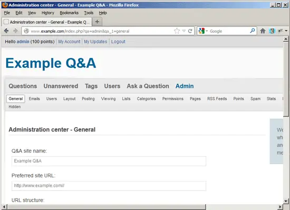This screenshot has height=210, width=290.
Task: Click the browser forward arrow
Action: (x=15, y=31)
